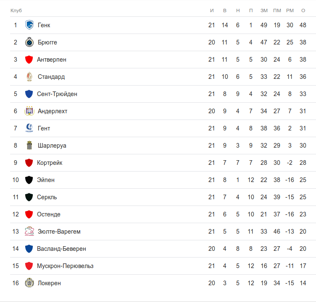The height and width of the screenshot is (302, 316).
Task: Click the Антверпен red shield icon
Action: [x=29, y=60]
